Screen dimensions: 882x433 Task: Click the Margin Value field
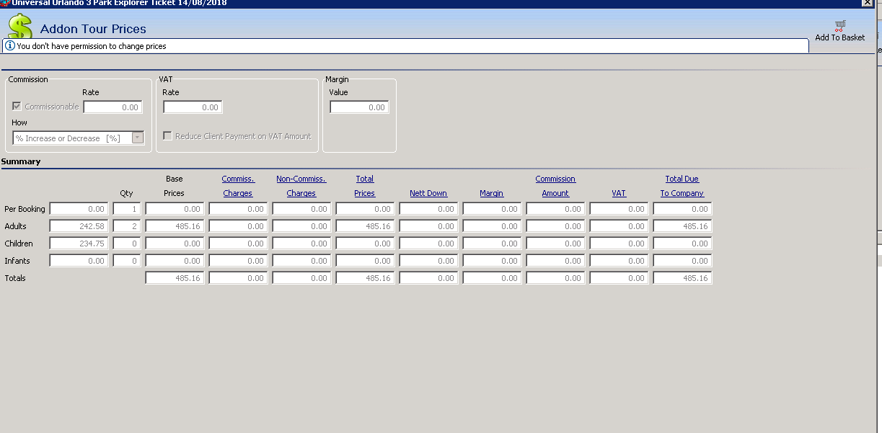click(x=359, y=107)
